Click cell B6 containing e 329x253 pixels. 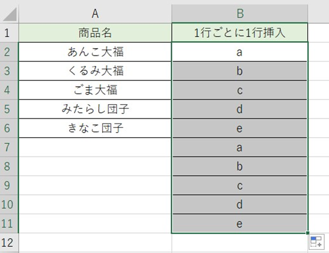pyautogui.click(x=240, y=128)
